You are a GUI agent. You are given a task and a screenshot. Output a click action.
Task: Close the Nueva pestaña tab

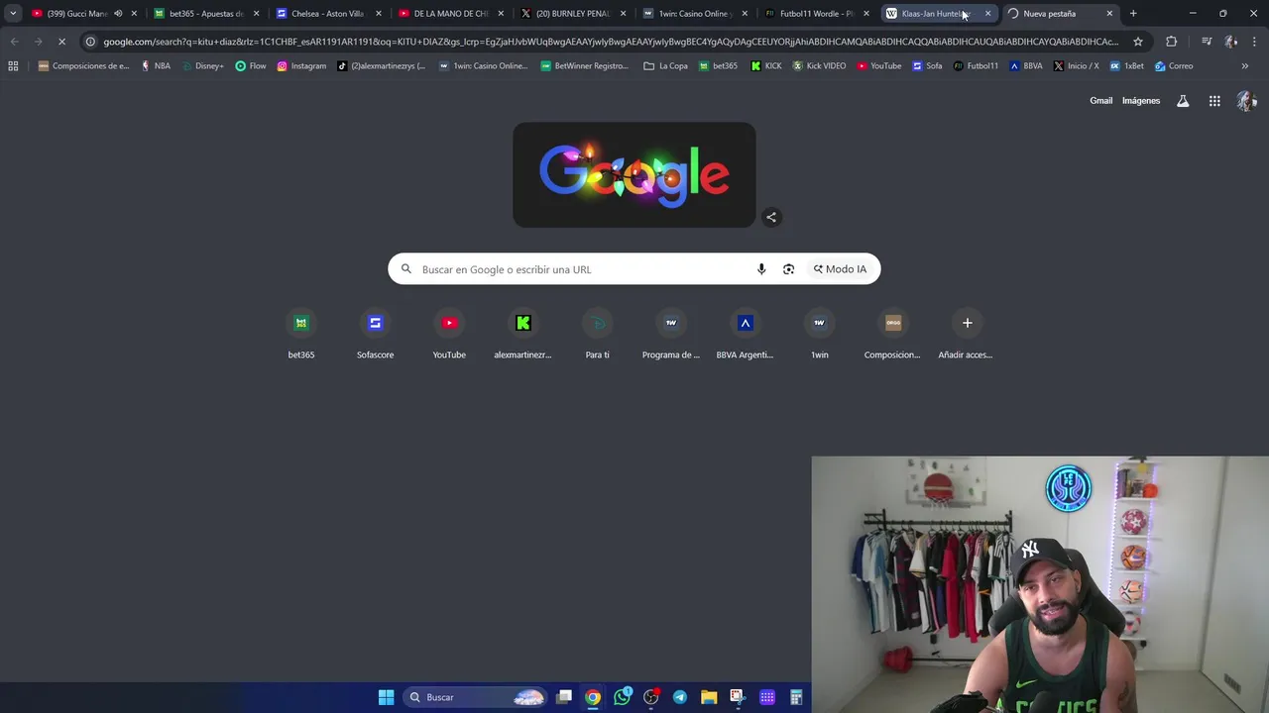pyautogui.click(x=1109, y=14)
